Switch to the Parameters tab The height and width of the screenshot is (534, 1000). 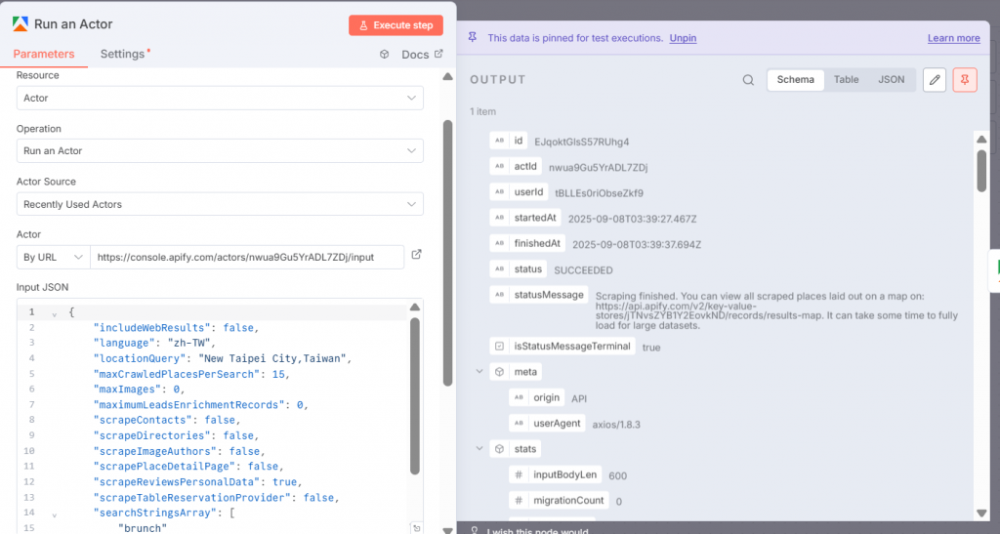point(44,54)
